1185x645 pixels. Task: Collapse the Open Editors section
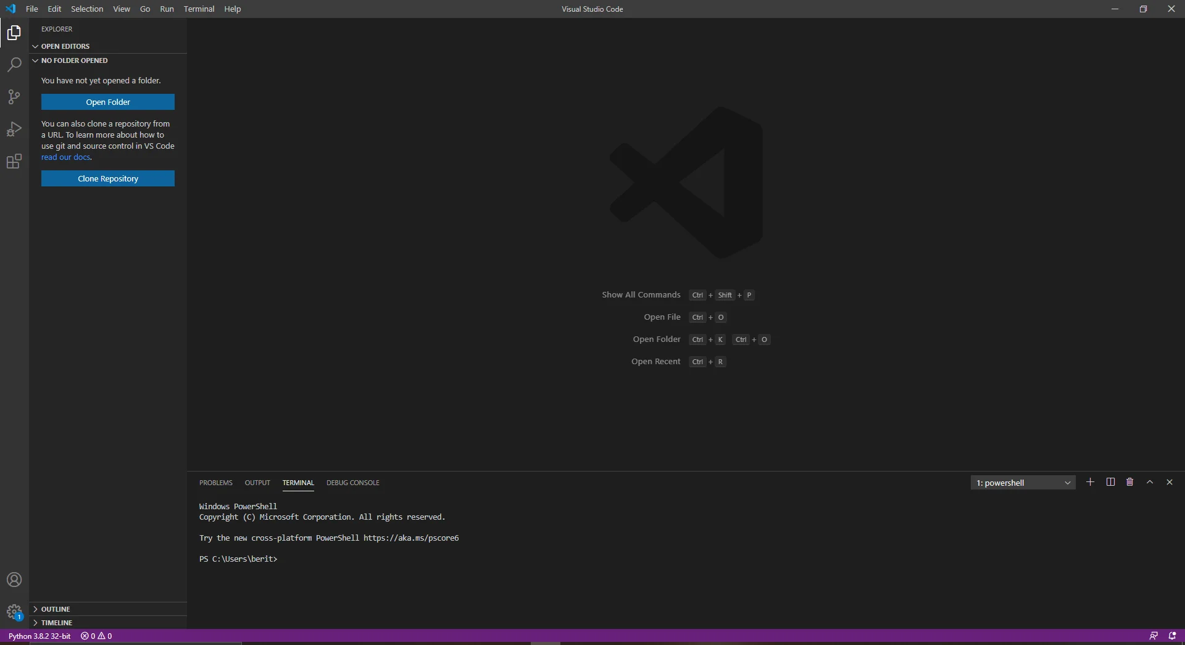click(108, 46)
